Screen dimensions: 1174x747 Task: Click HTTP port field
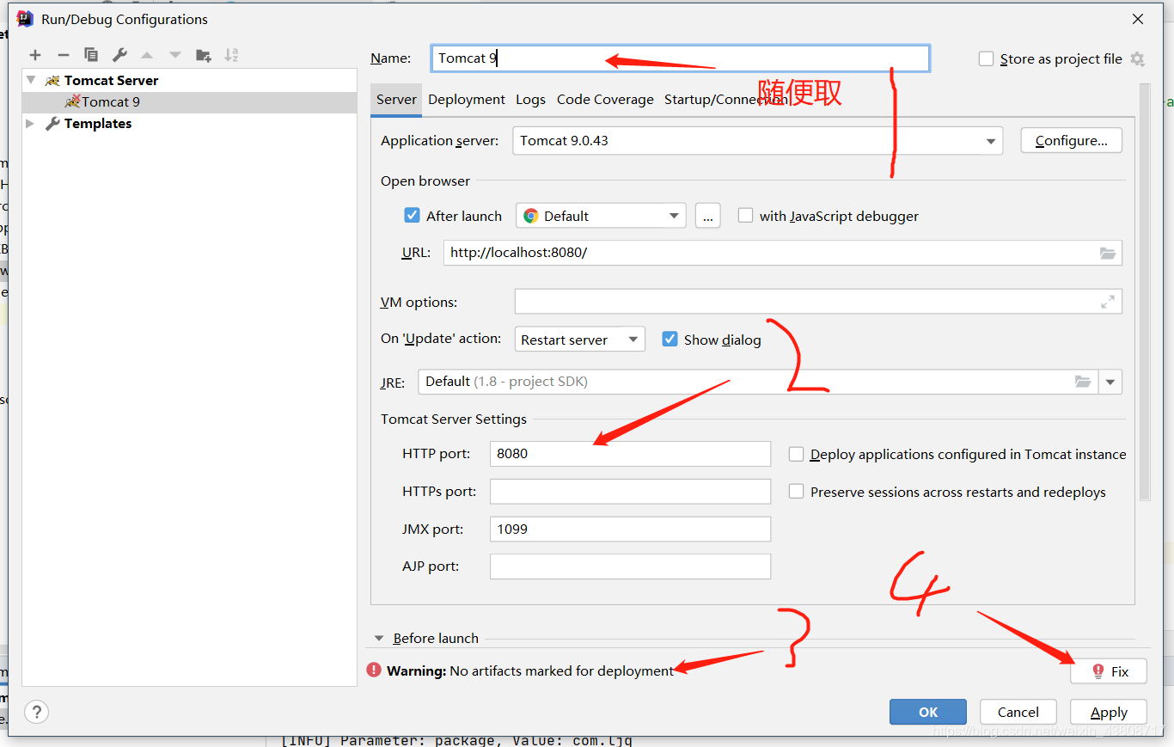tap(630, 454)
